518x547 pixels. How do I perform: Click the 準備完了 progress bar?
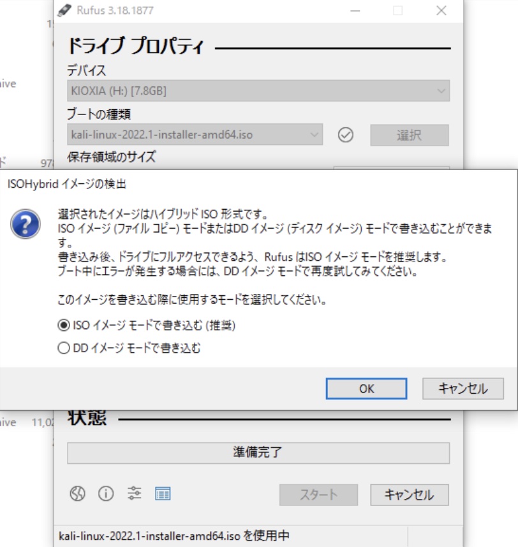click(258, 453)
